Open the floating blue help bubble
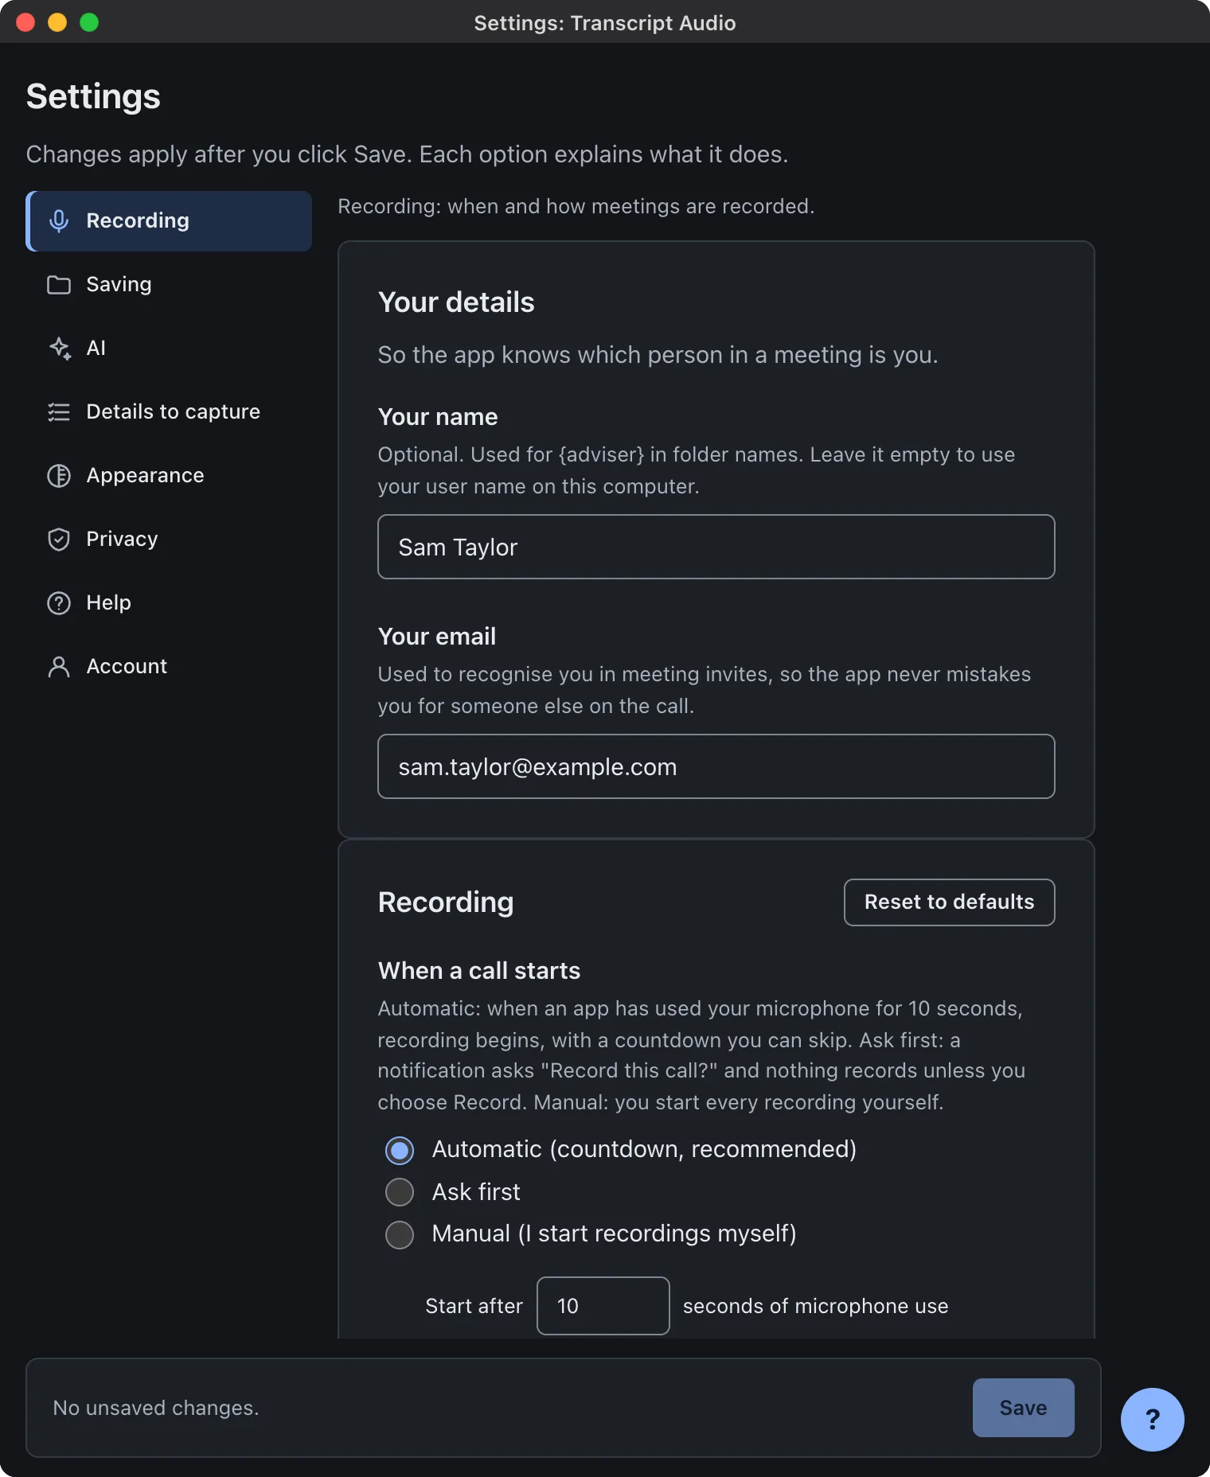The height and width of the screenshot is (1477, 1210). tap(1152, 1419)
